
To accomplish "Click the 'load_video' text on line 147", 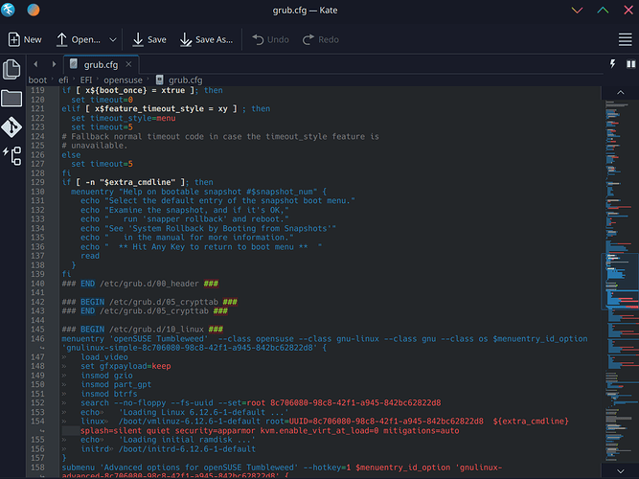I will coord(104,357).
